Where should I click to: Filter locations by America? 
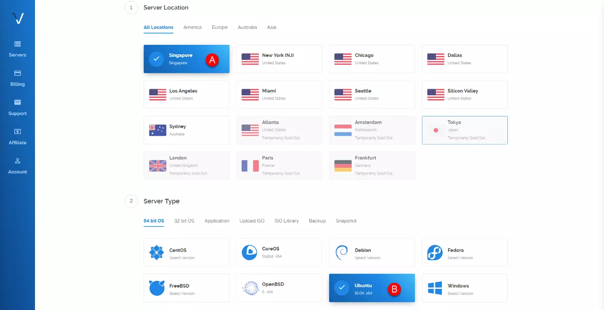(192, 27)
